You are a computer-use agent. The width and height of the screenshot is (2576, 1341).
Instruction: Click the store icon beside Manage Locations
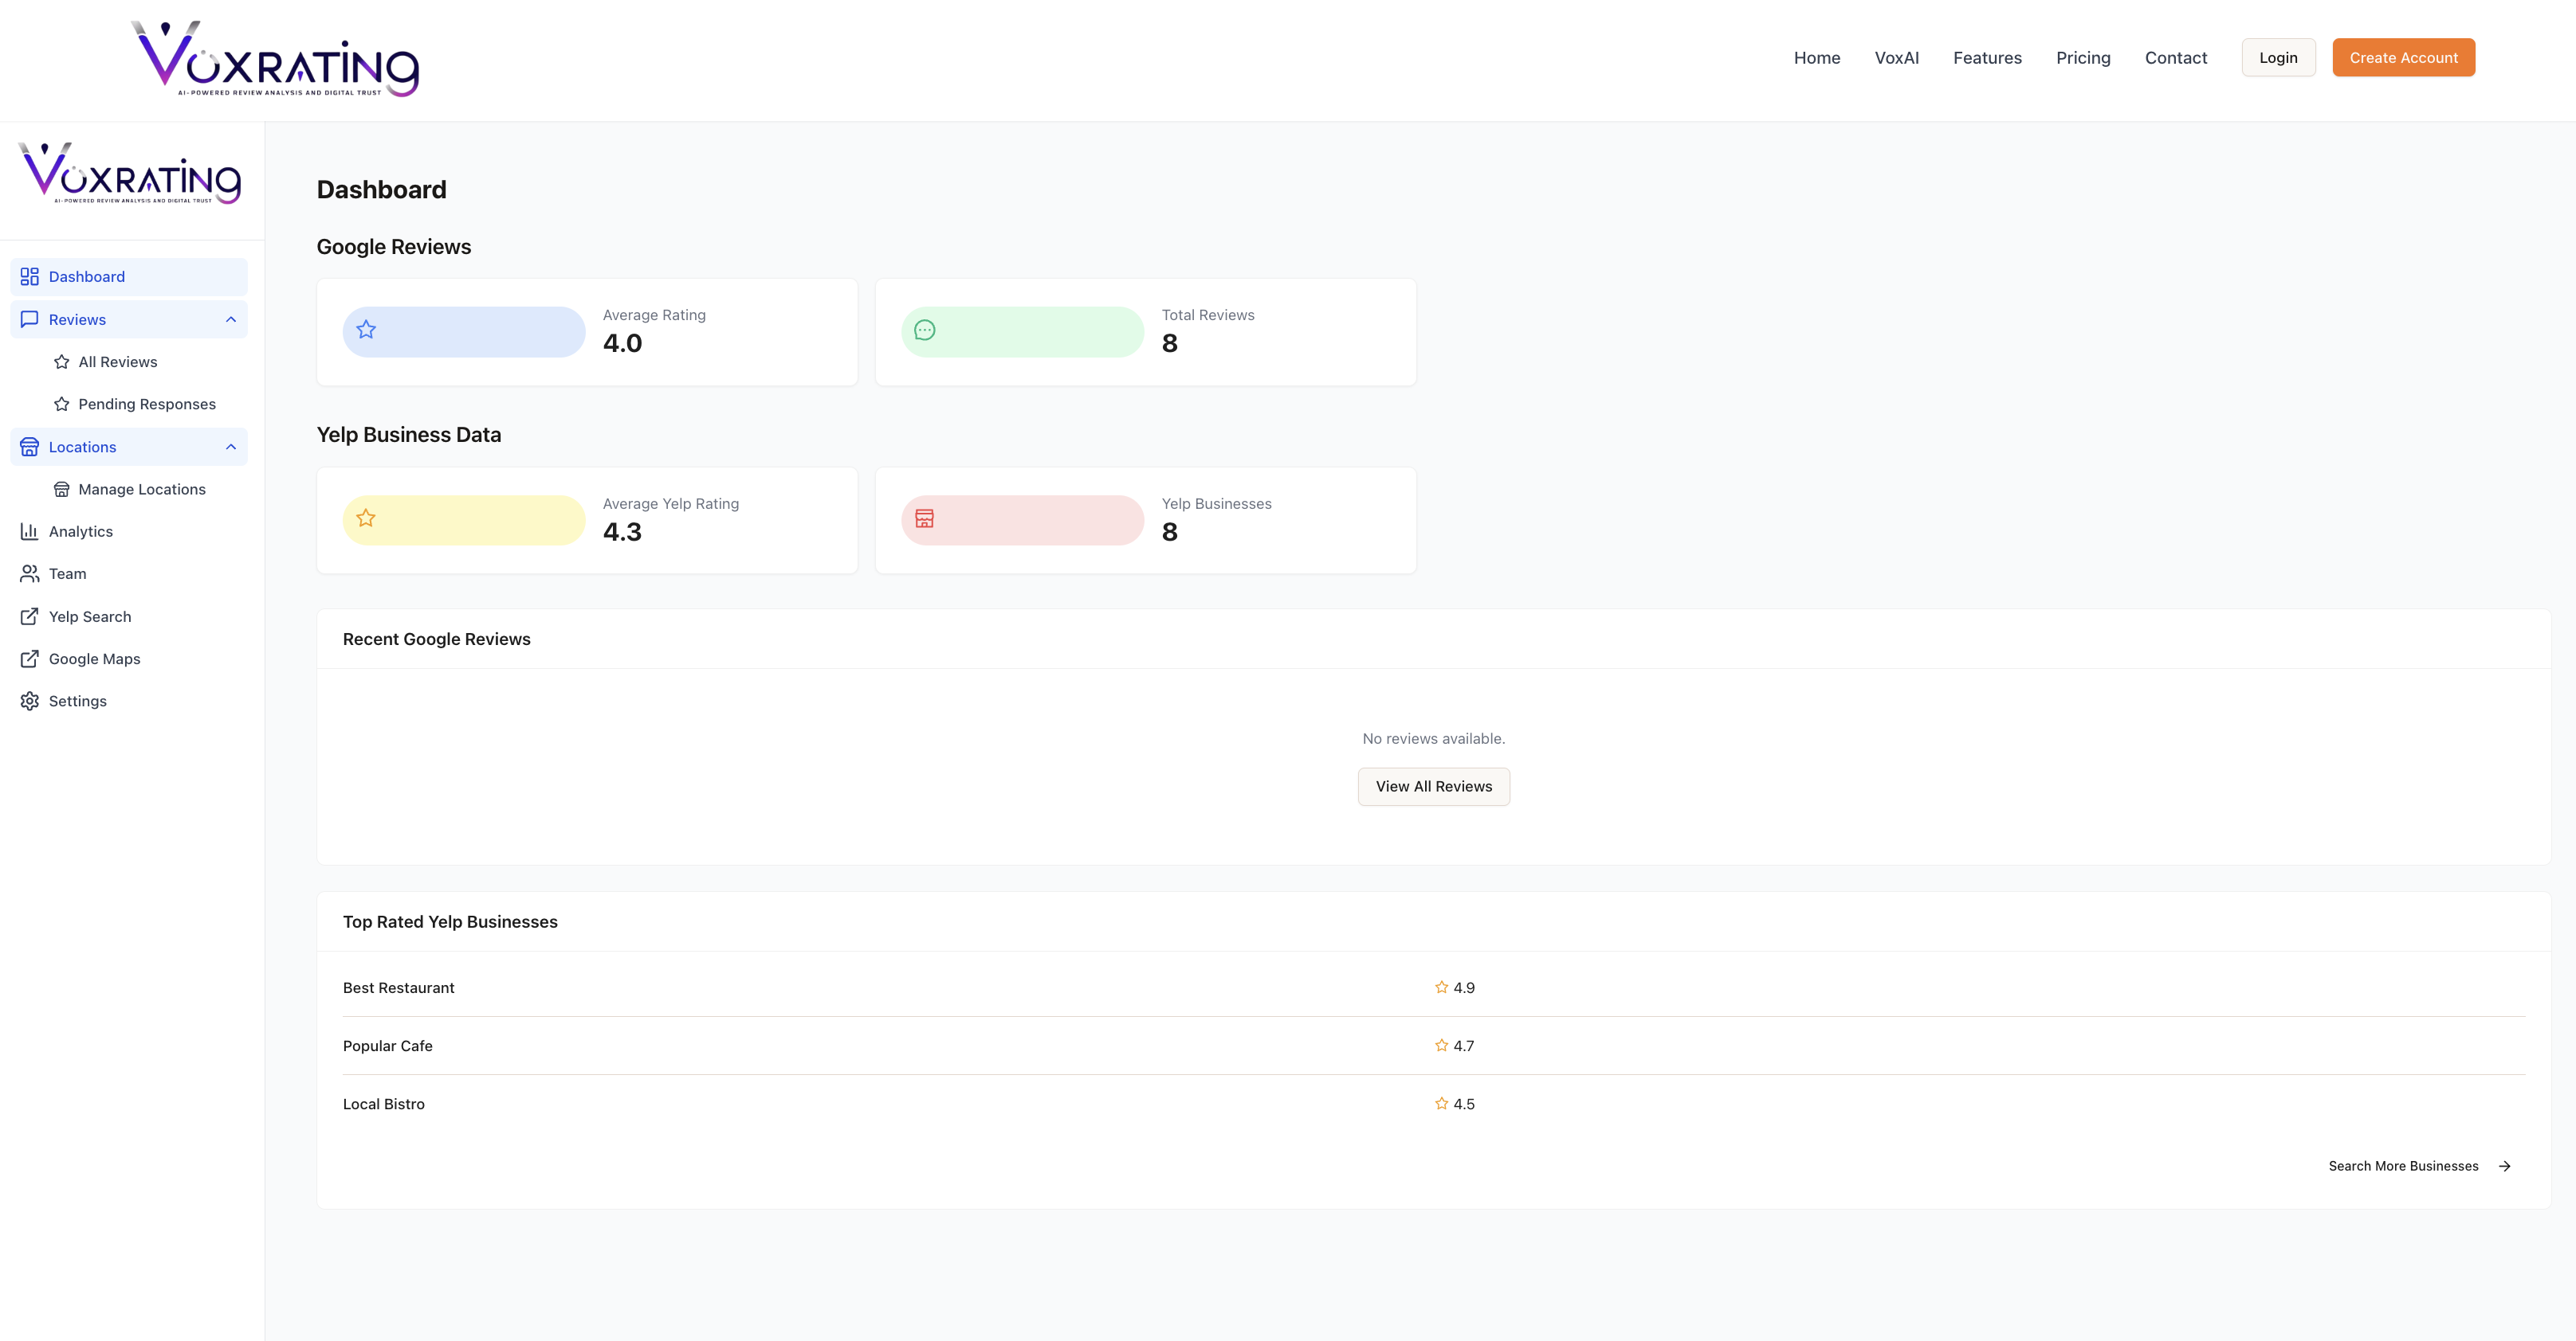(62, 490)
